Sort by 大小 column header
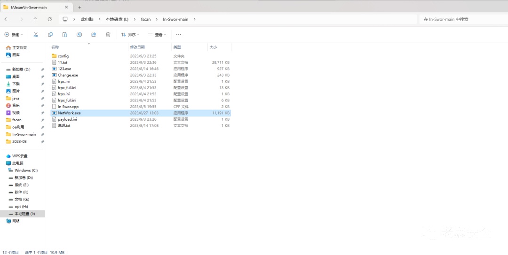This screenshot has height=255, width=508. click(213, 47)
